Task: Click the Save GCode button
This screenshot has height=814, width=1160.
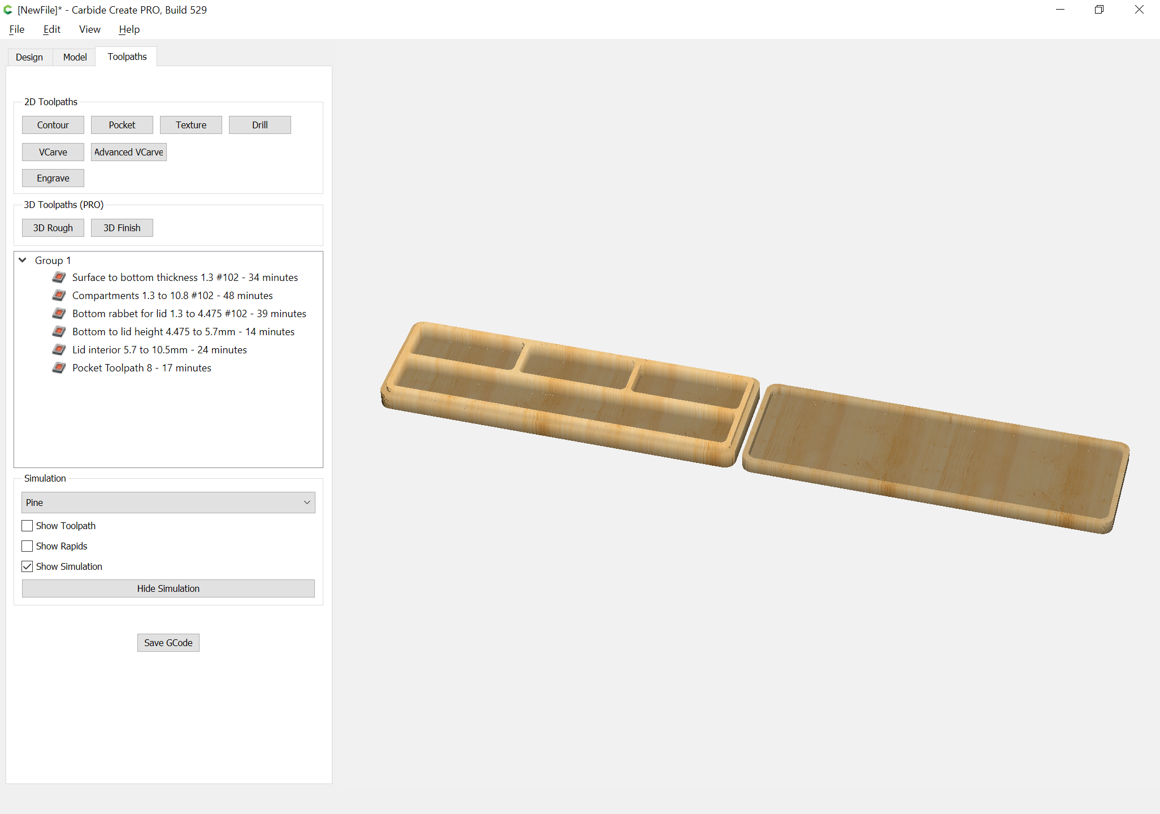Action: (168, 643)
